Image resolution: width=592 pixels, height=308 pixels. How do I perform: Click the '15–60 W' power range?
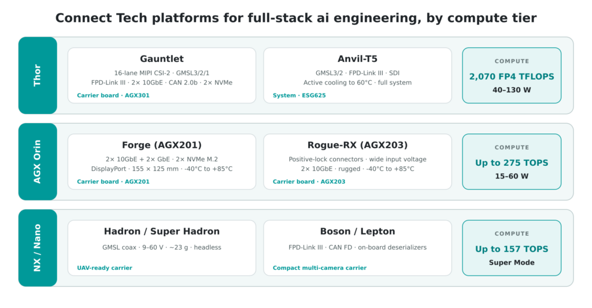point(512,176)
